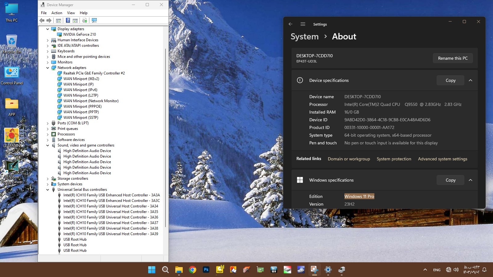Expand the Storage controllers node
The height and width of the screenshot is (277, 493).
48,179
